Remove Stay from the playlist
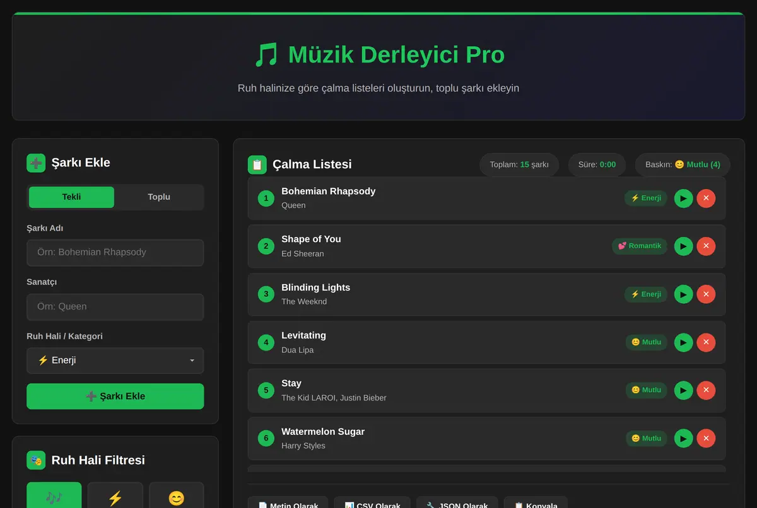Viewport: 757px width, 508px height. coord(706,390)
